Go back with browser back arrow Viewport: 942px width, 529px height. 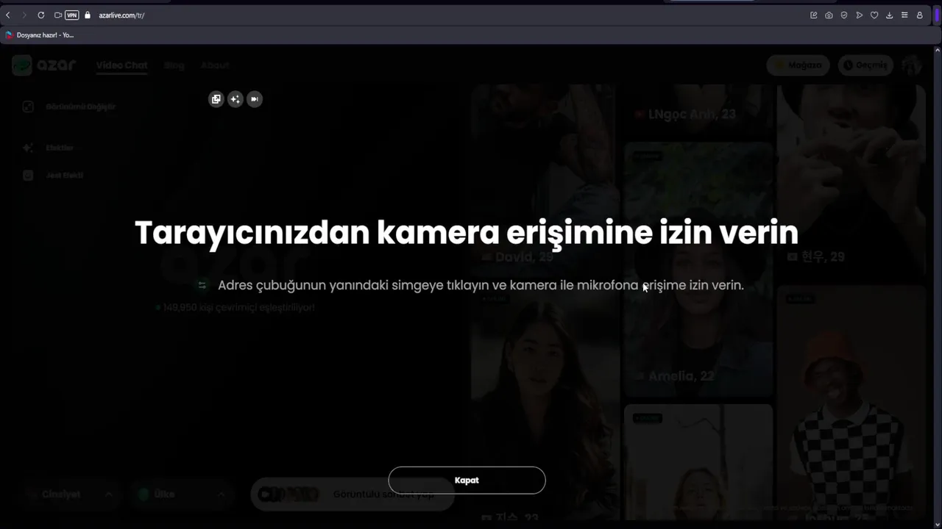8,15
